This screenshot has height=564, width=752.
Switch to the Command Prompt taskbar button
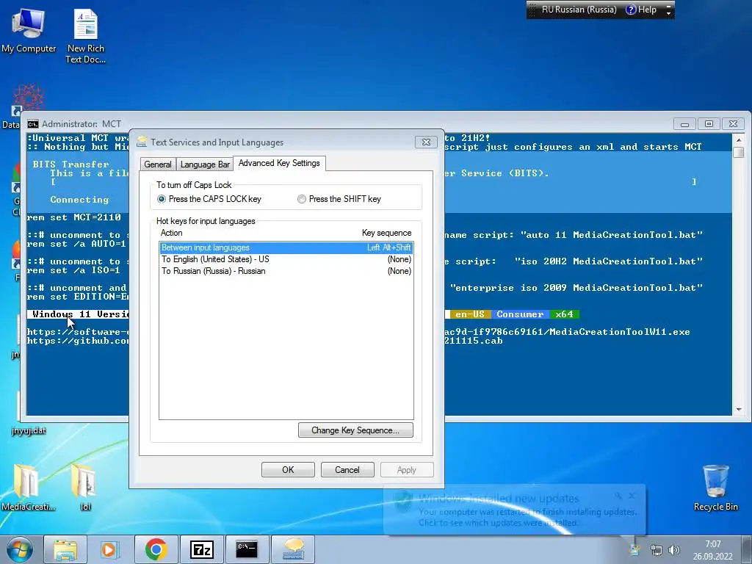[247, 549]
